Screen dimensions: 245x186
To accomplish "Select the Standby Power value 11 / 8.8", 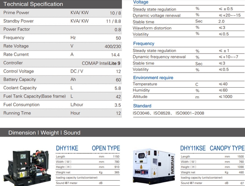I will pos(114,21).
